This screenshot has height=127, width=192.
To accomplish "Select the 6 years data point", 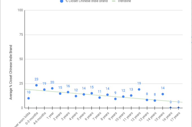I will click(91, 93).
